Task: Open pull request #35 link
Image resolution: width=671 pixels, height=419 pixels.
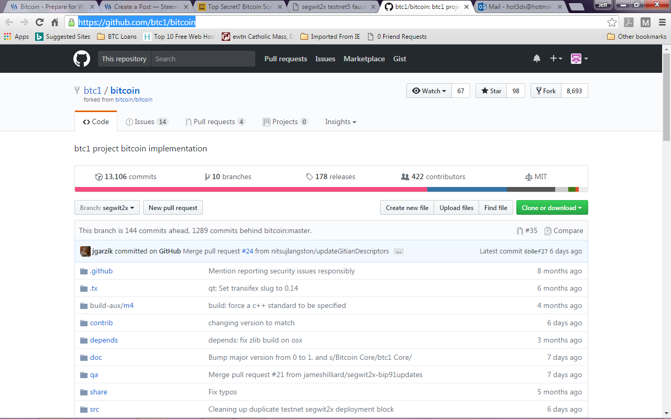Action: [527, 230]
